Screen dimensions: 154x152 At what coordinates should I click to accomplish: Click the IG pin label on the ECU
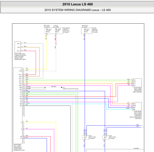tap(21, 69)
